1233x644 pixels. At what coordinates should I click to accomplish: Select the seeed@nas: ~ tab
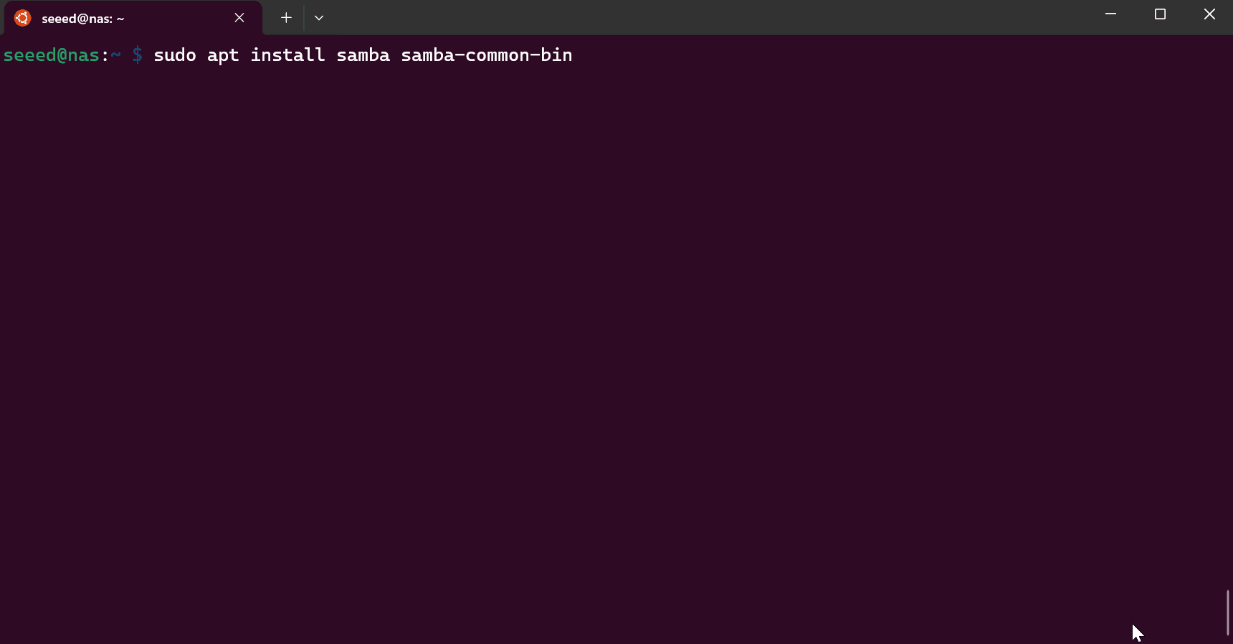(133, 18)
